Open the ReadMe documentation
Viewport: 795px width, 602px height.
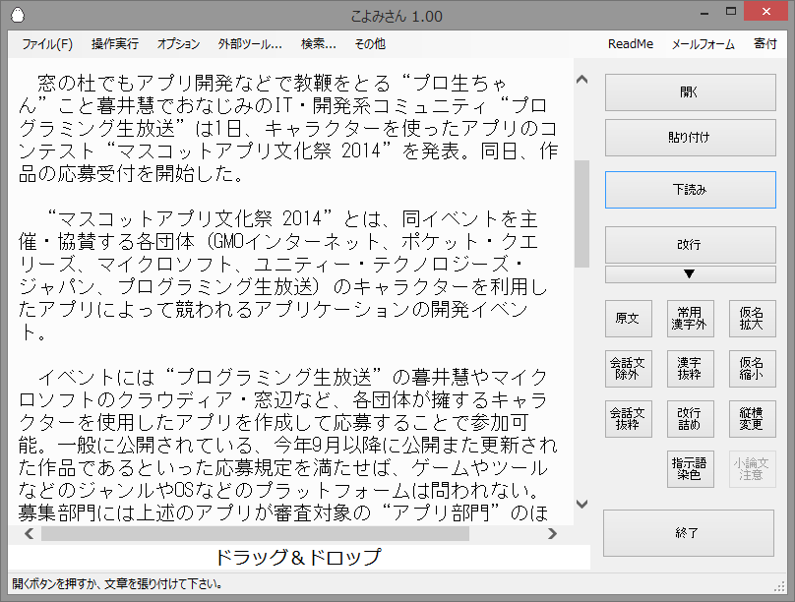coord(631,44)
